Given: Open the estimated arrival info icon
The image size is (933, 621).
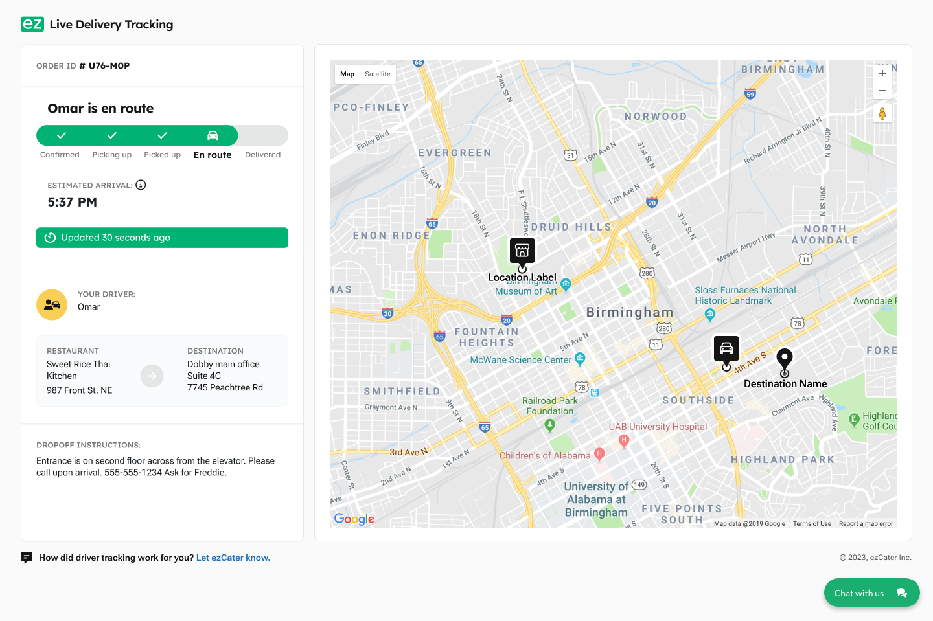Looking at the screenshot, I should click(141, 185).
